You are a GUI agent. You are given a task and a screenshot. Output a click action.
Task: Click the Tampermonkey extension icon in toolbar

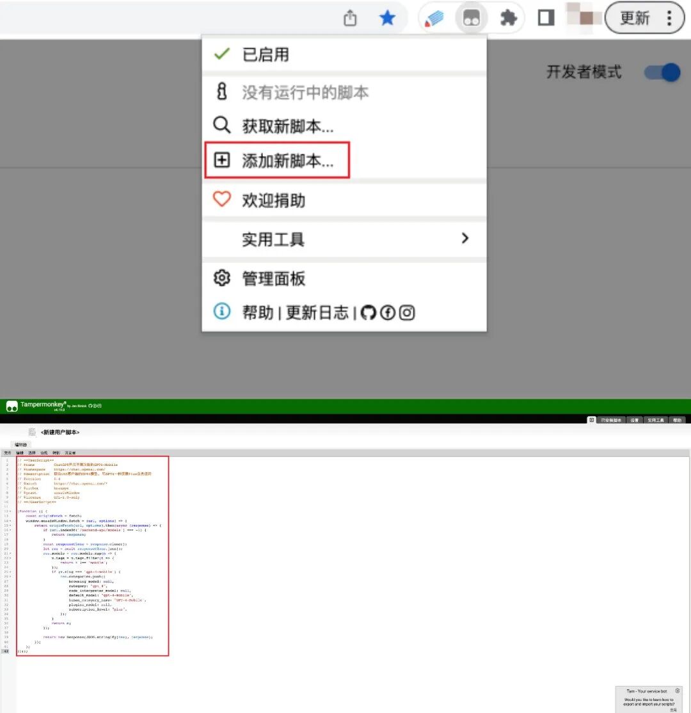click(x=472, y=19)
